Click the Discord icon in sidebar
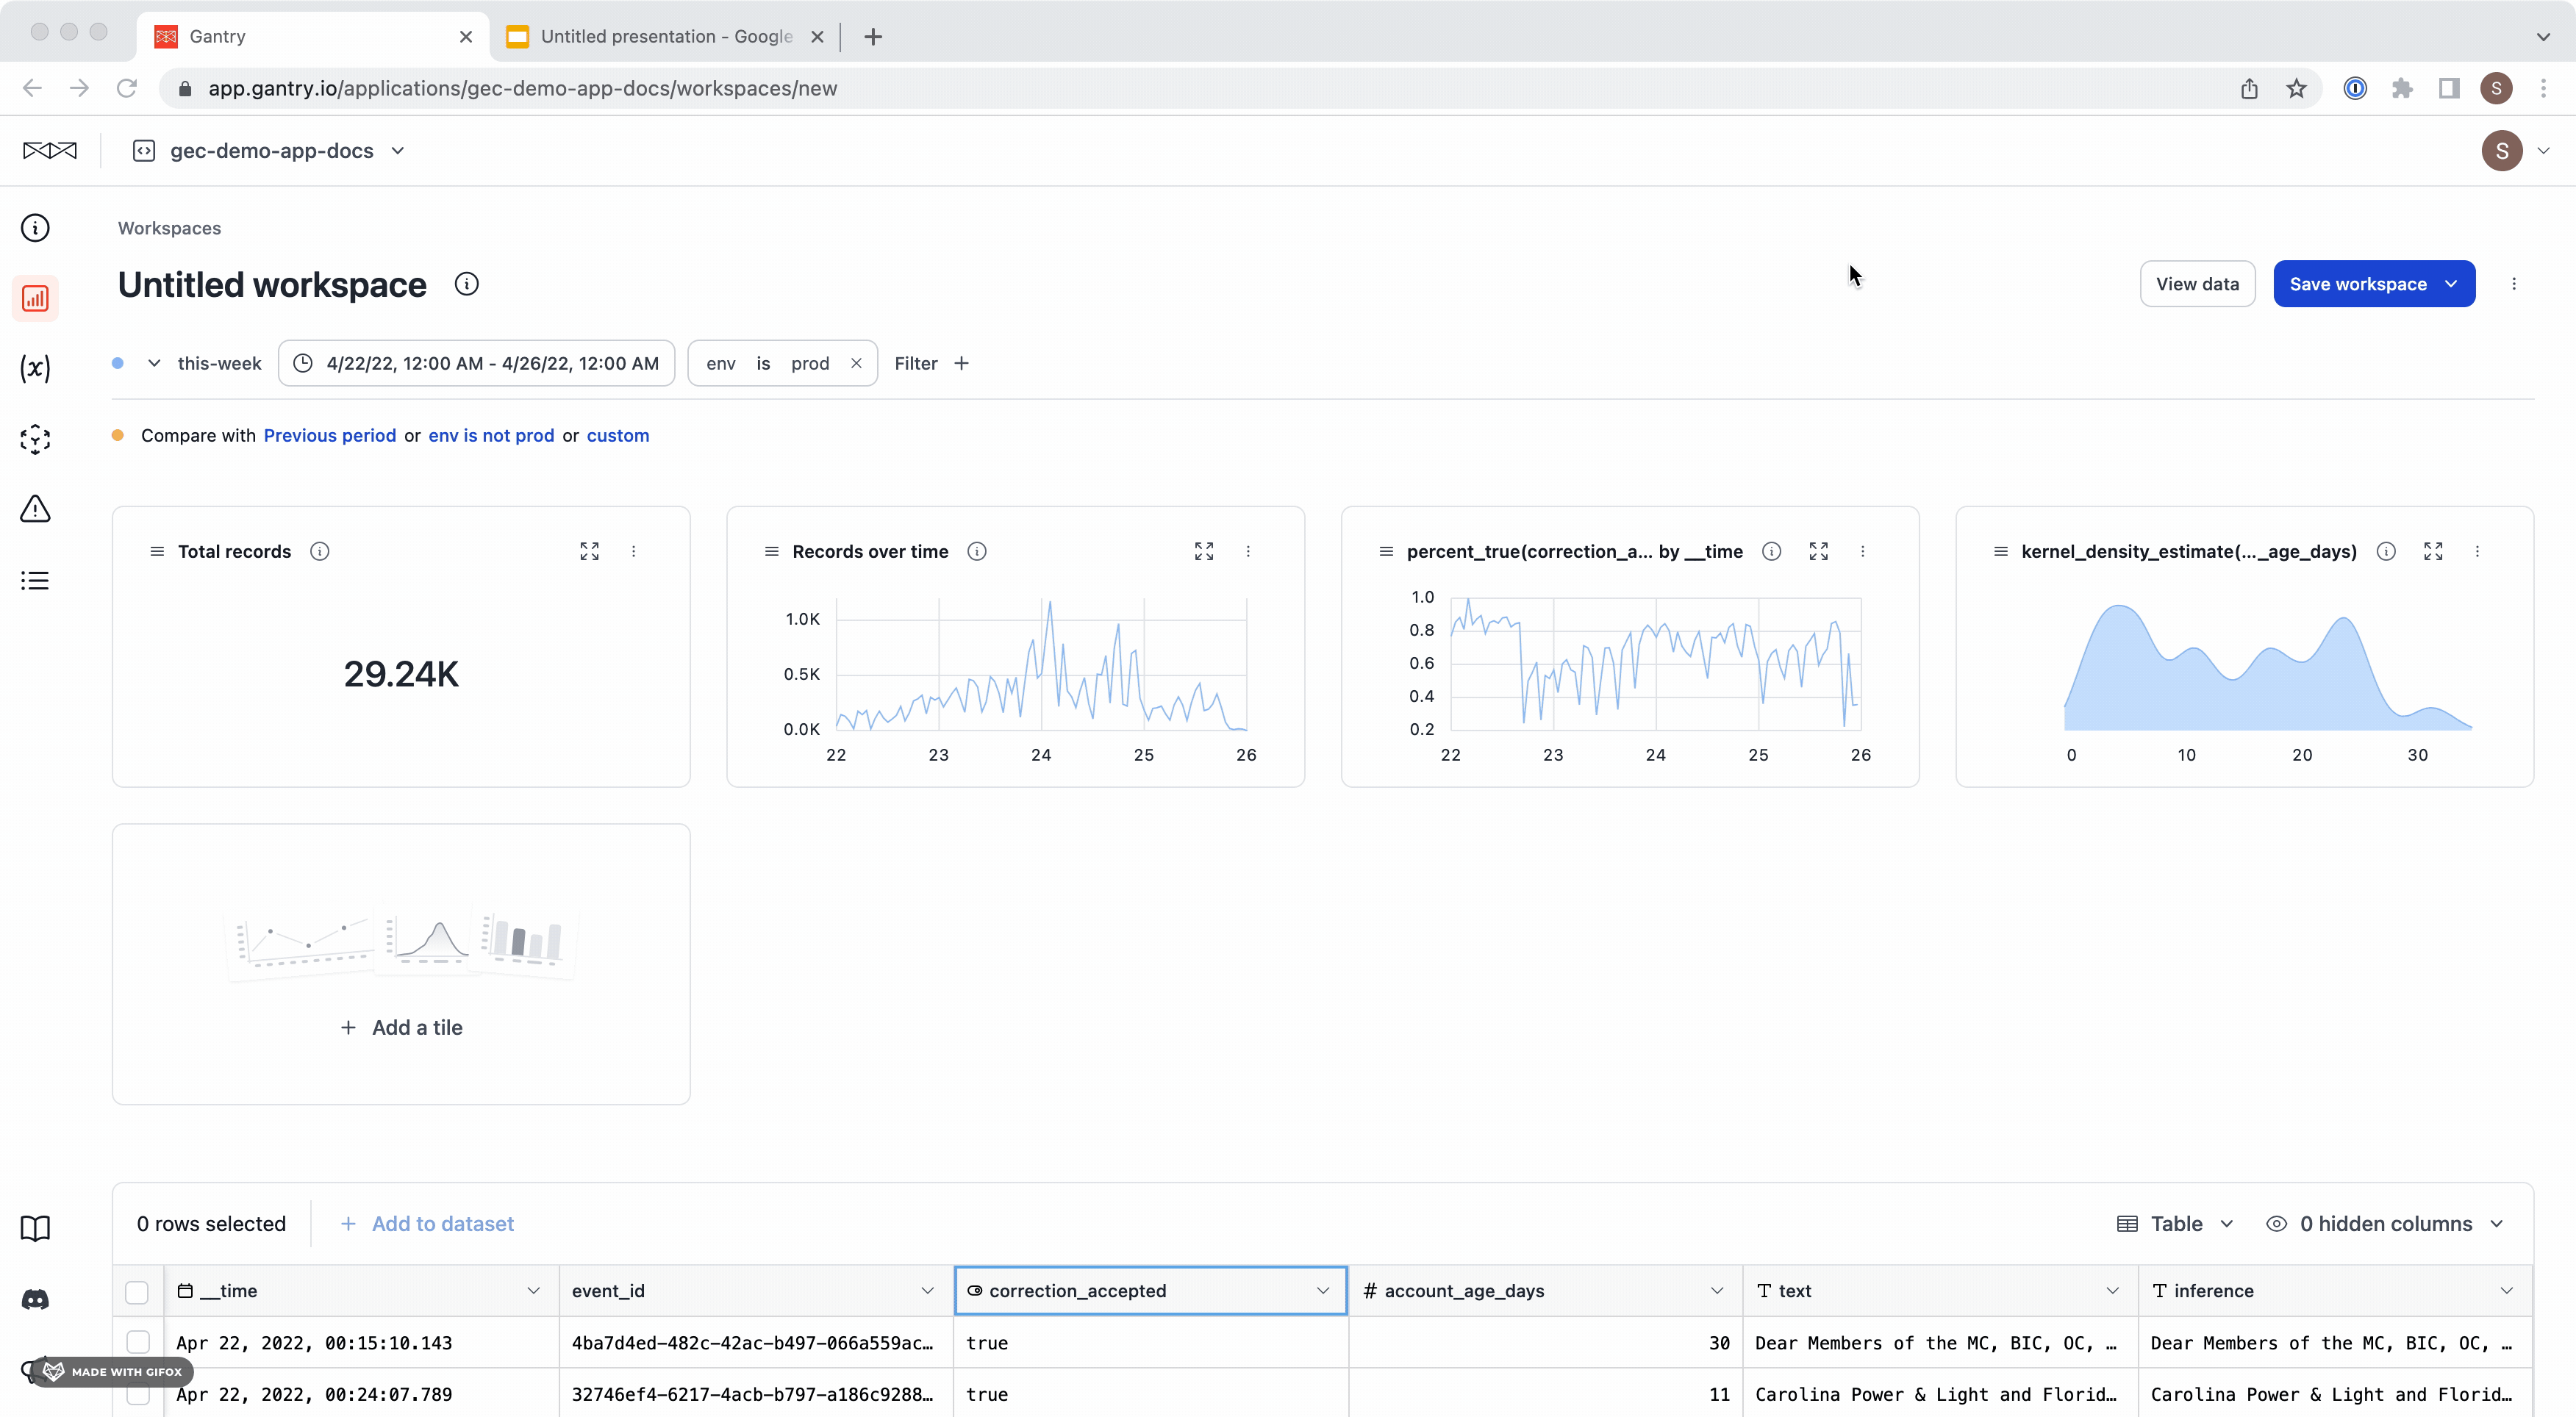The height and width of the screenshot is (1417, 2576). [x=35, y=1299]
